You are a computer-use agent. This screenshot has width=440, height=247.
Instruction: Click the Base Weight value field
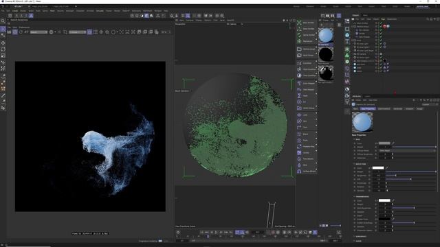[385, 147]
